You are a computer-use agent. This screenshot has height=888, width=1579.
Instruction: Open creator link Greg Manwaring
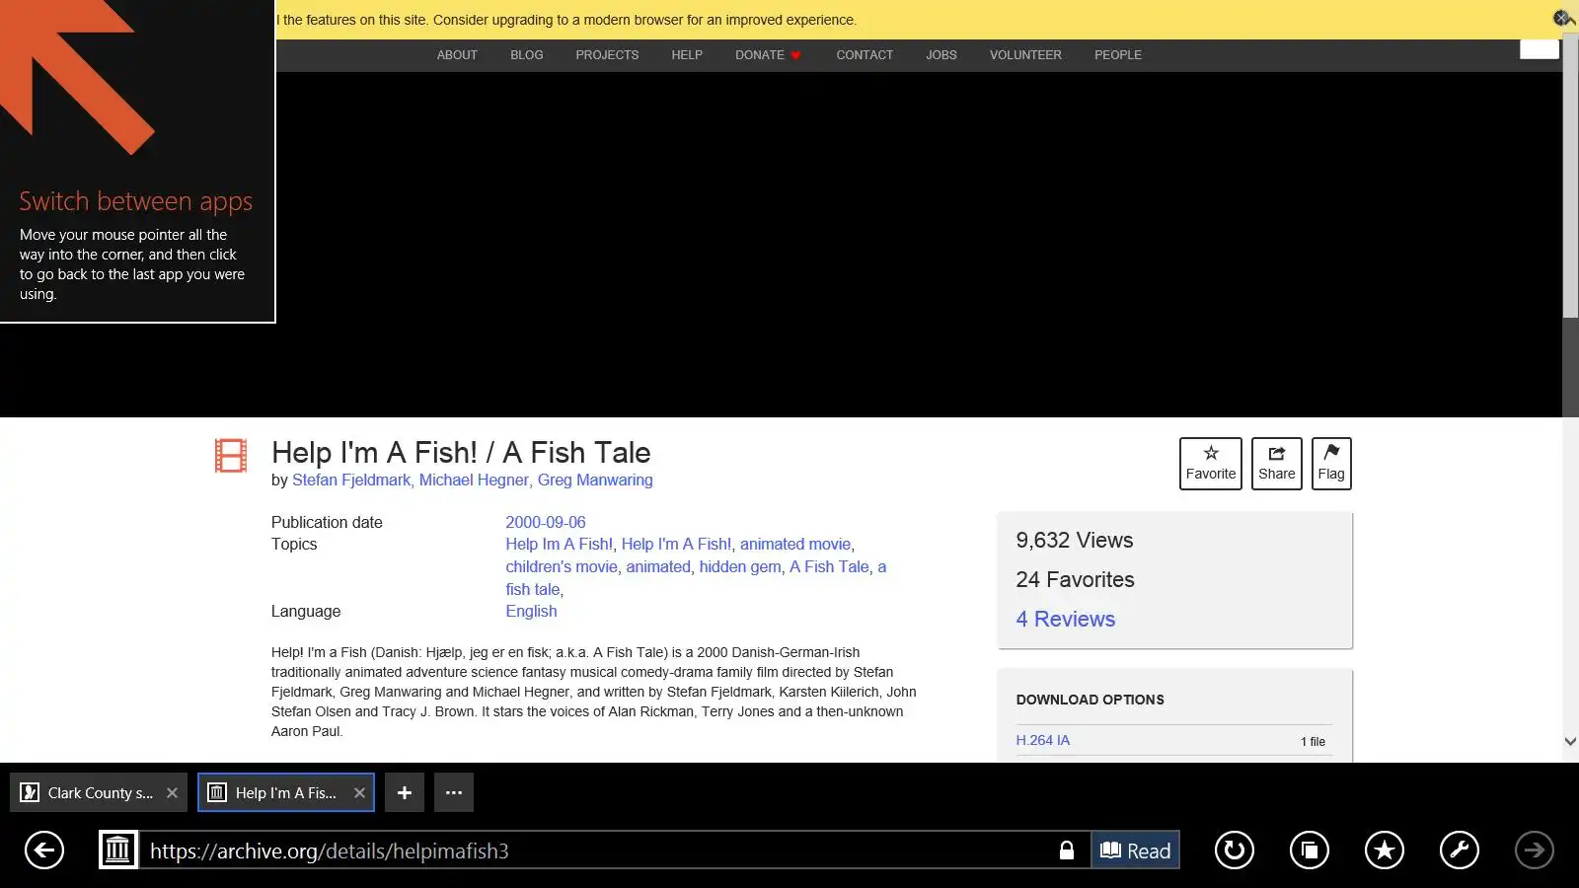[595, 480]
